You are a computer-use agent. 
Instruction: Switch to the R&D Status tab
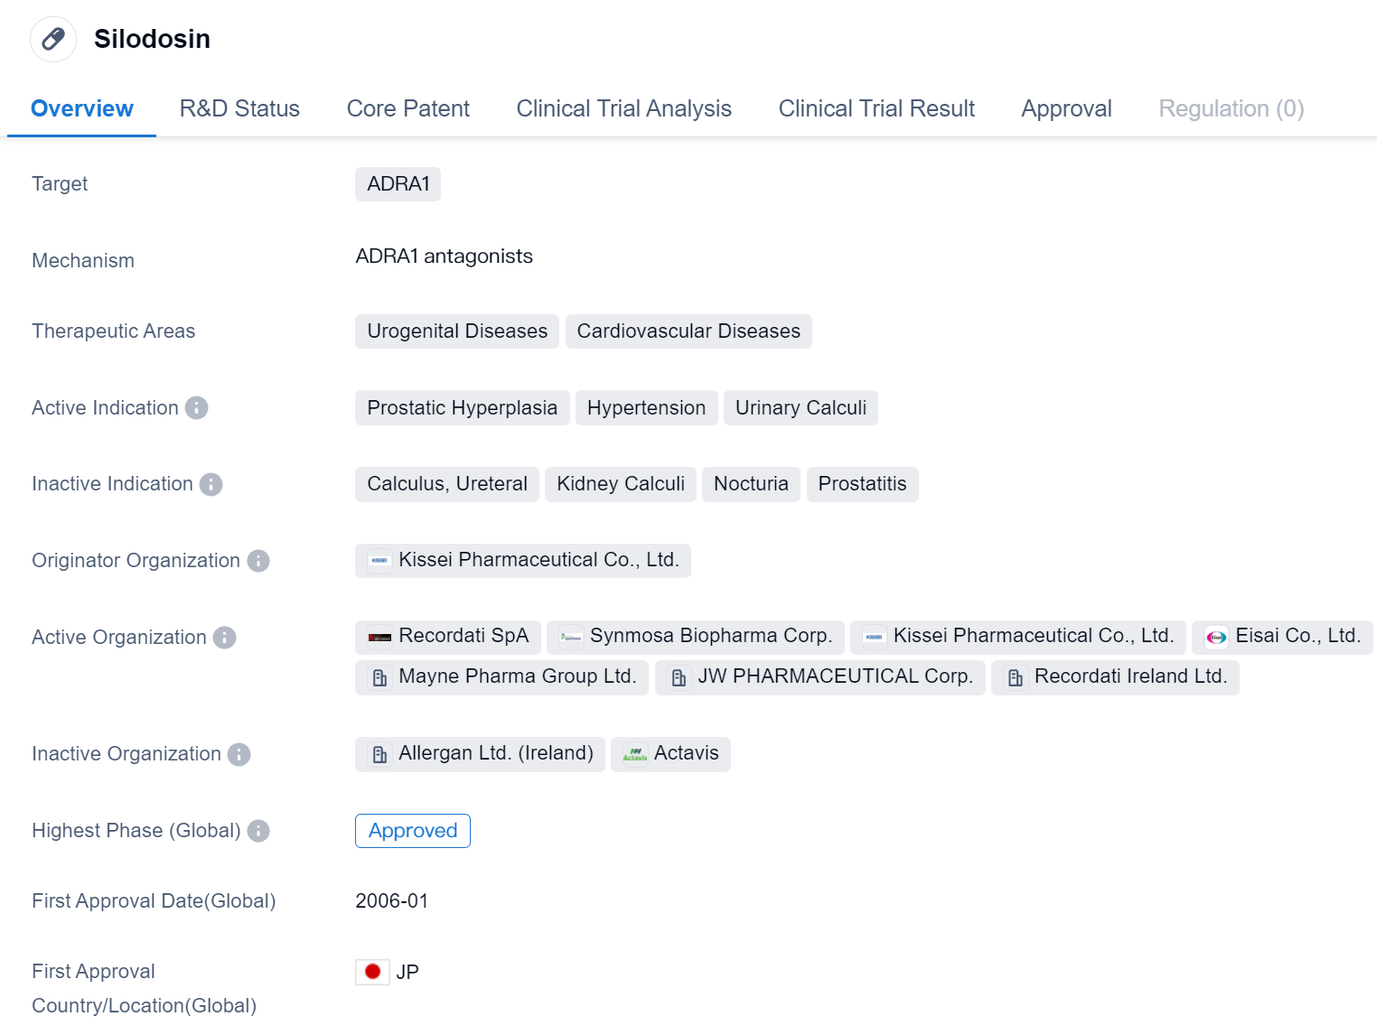point(239,109)
